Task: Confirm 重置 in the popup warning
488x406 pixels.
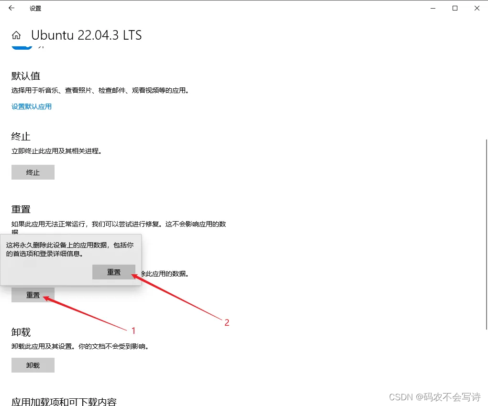Action: coord(114,272)
